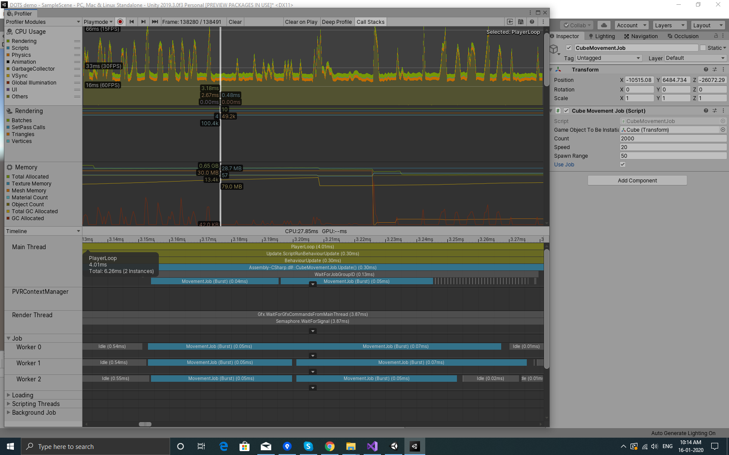The height and width of the screenshot is (455, 729).
Task: Open the Layout dropdown
Action: (708, 25)
